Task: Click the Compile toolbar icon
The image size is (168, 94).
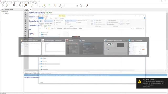Action: tap(44, 6)
